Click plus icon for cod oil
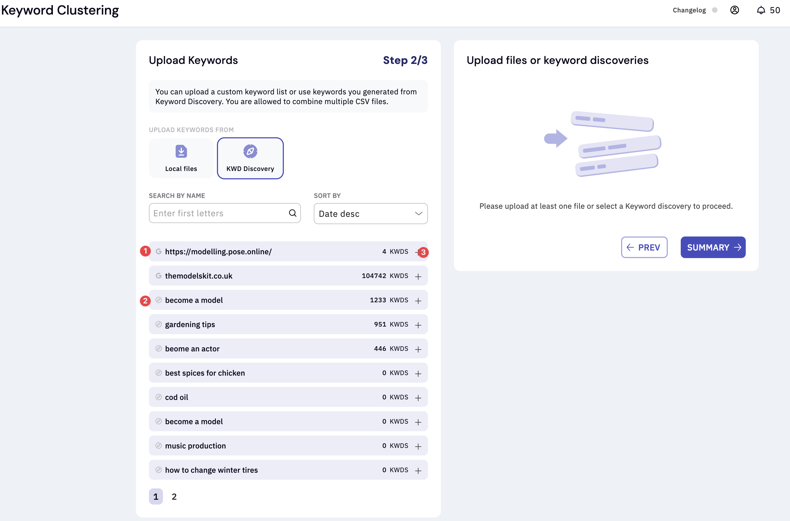Viewport: 790px width, 521px height. tap(418, 397)
